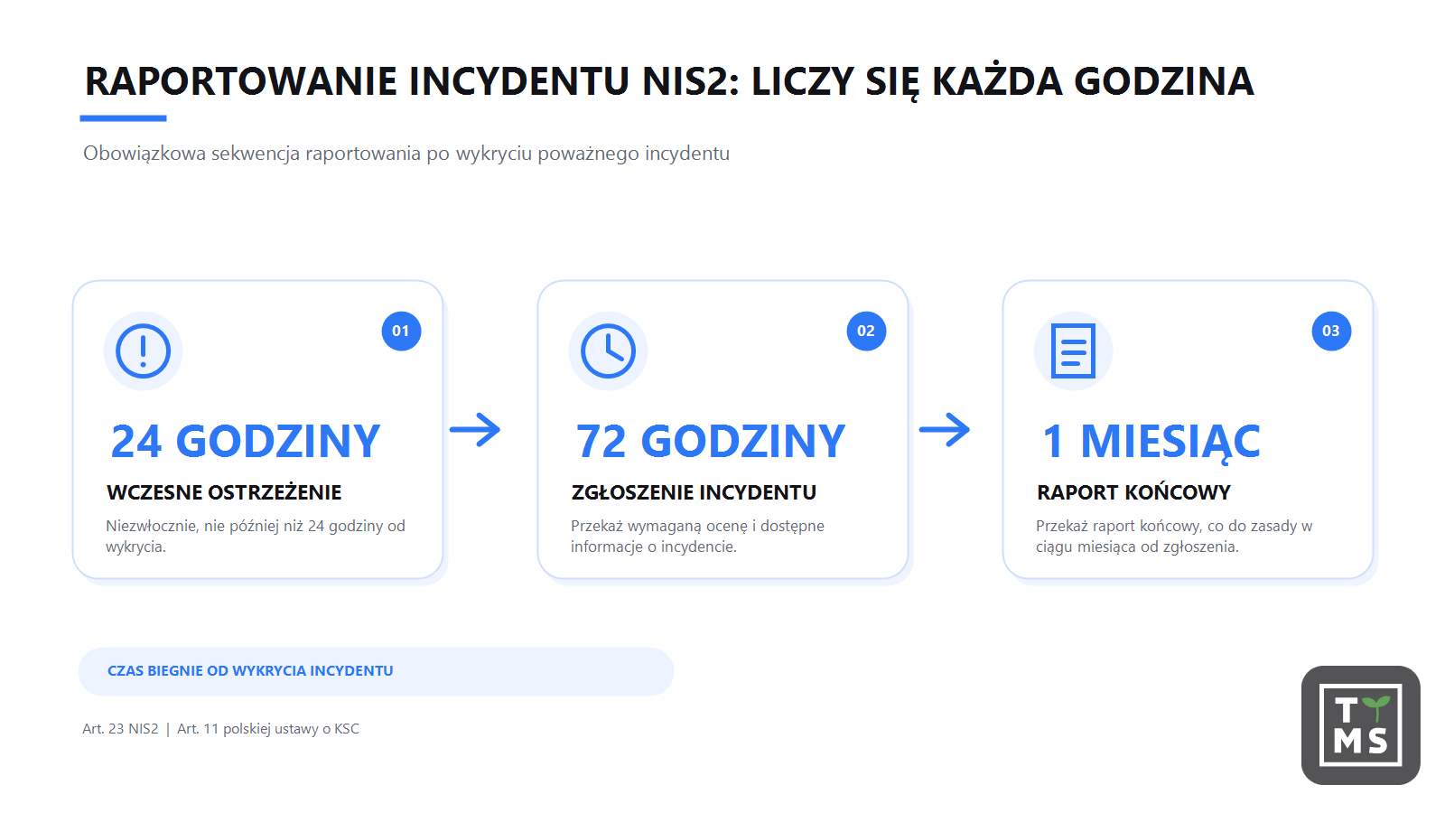Click the "72 GODZINY" heading
Screen dimensions: 1445x813
711,442
